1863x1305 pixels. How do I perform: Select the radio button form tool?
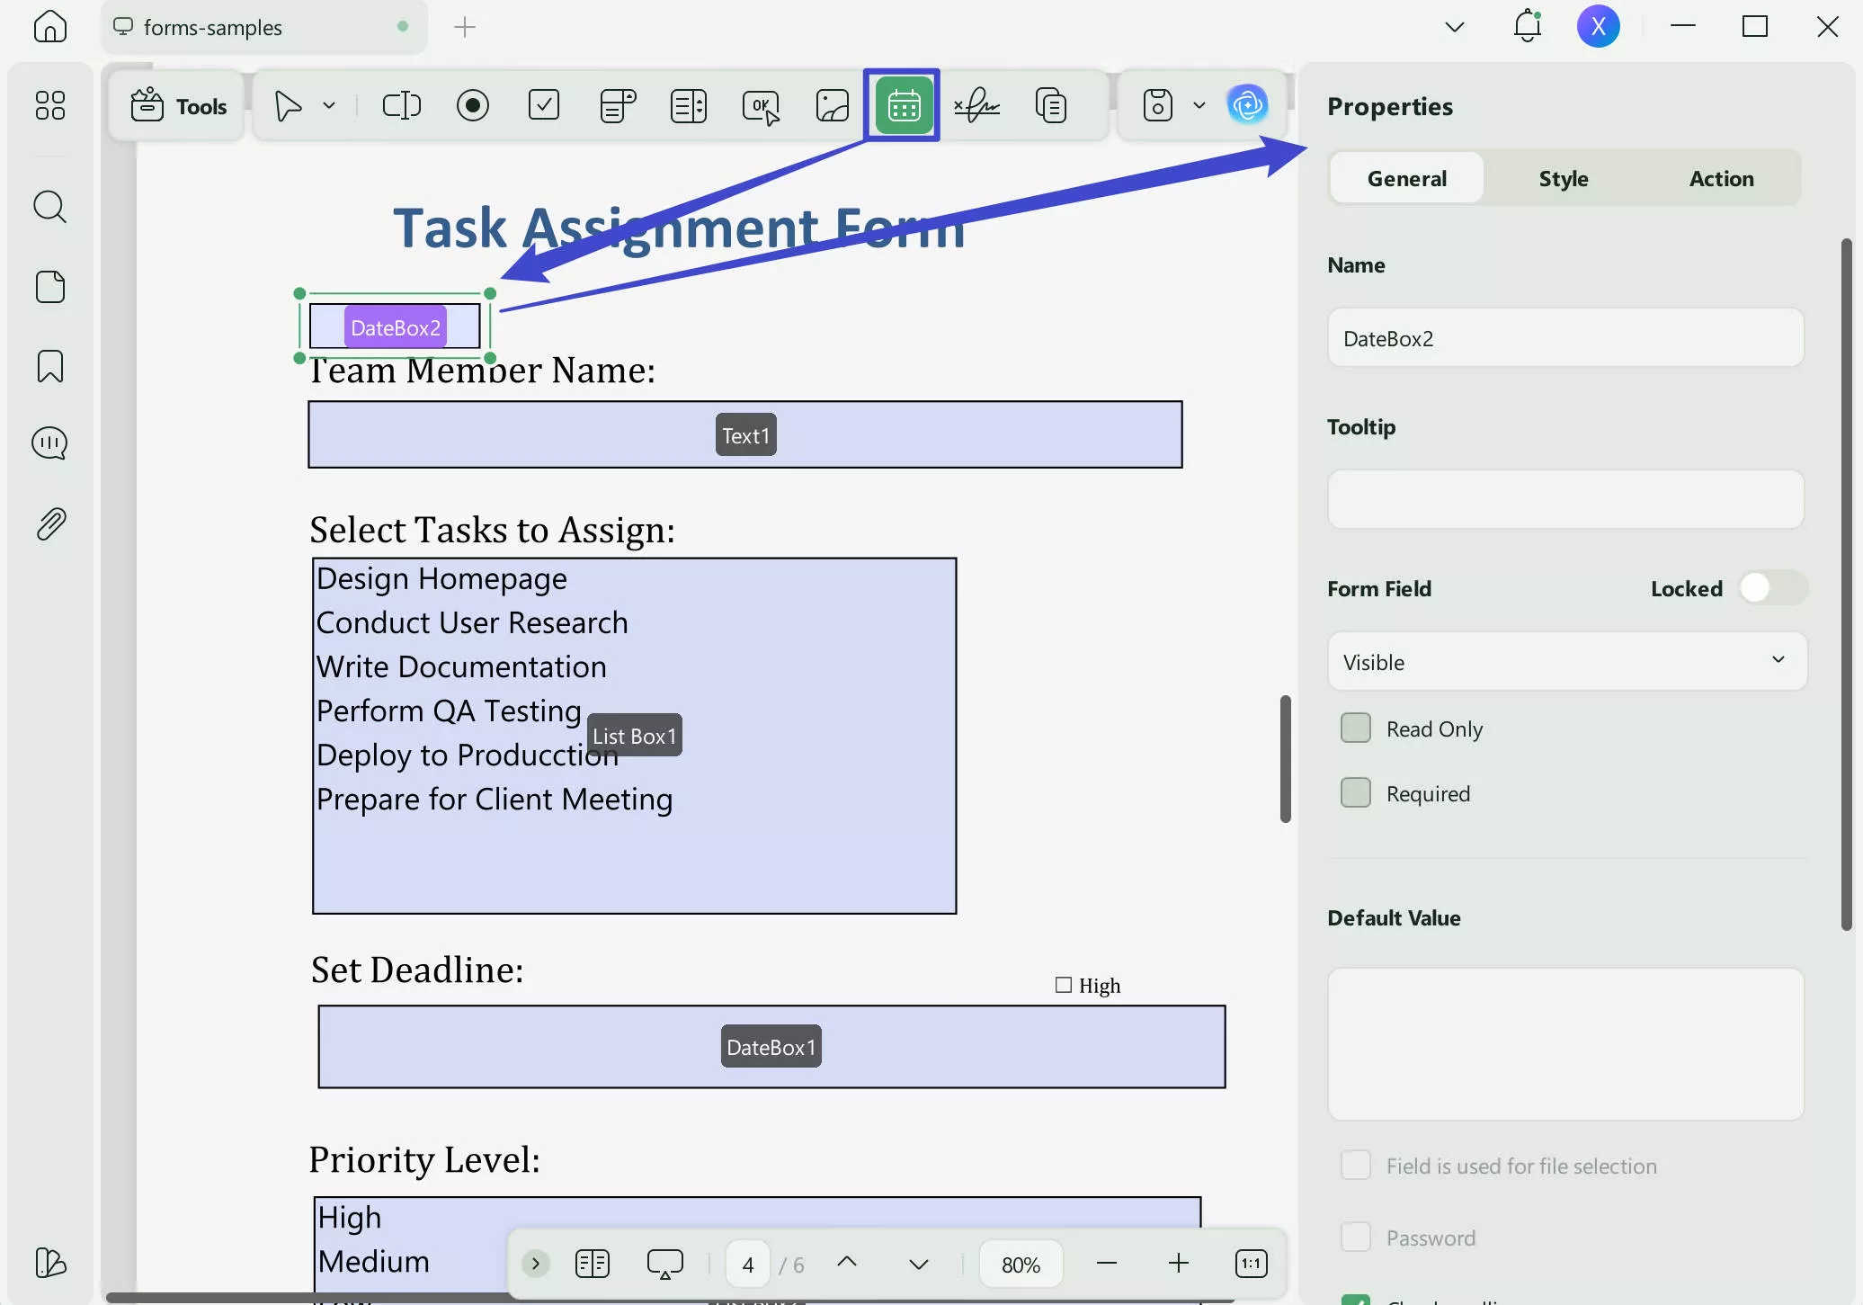[472, 105]
